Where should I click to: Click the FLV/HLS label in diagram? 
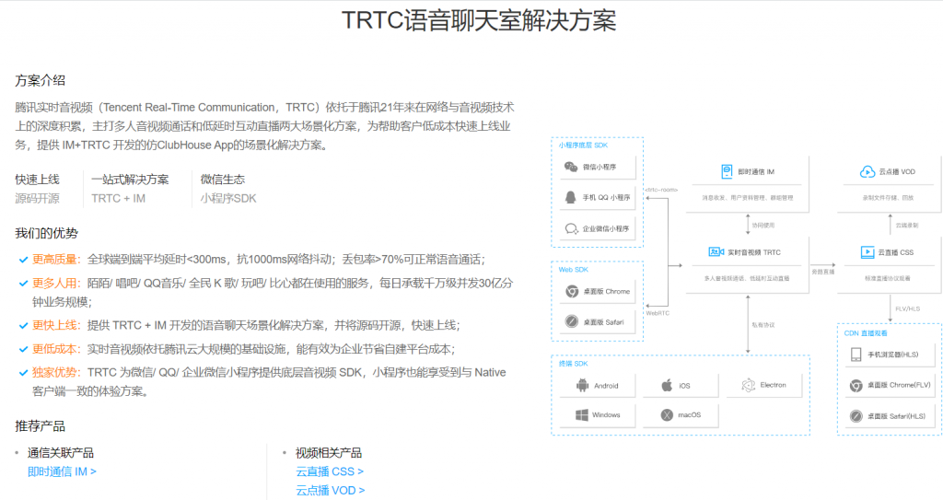907,308
